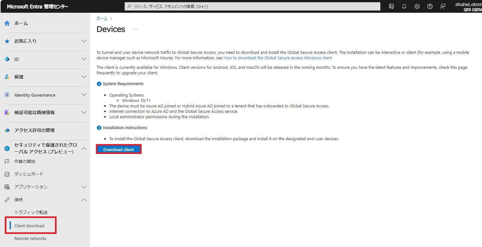Click the ホーム breadcrumb link
This screenshot has height=247, width=482.
(x=102, y=19)
